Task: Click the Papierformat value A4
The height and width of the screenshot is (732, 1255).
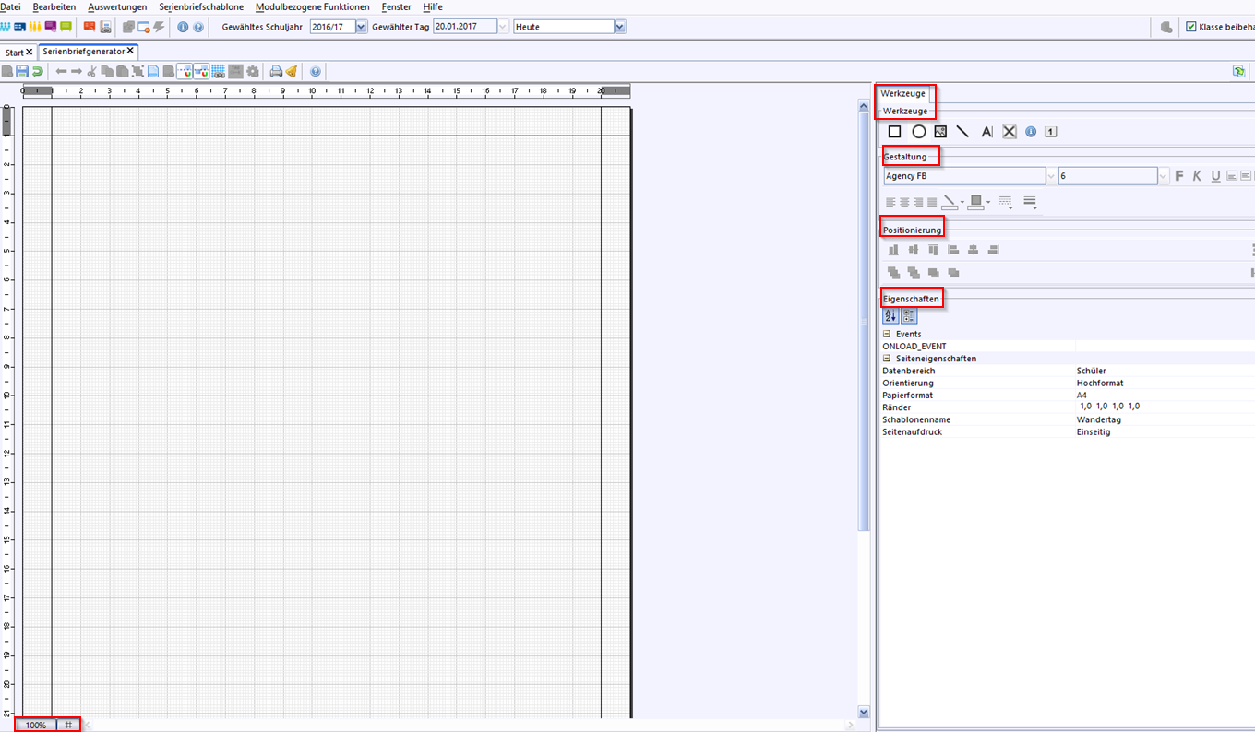Action: tap(1082, 395)
